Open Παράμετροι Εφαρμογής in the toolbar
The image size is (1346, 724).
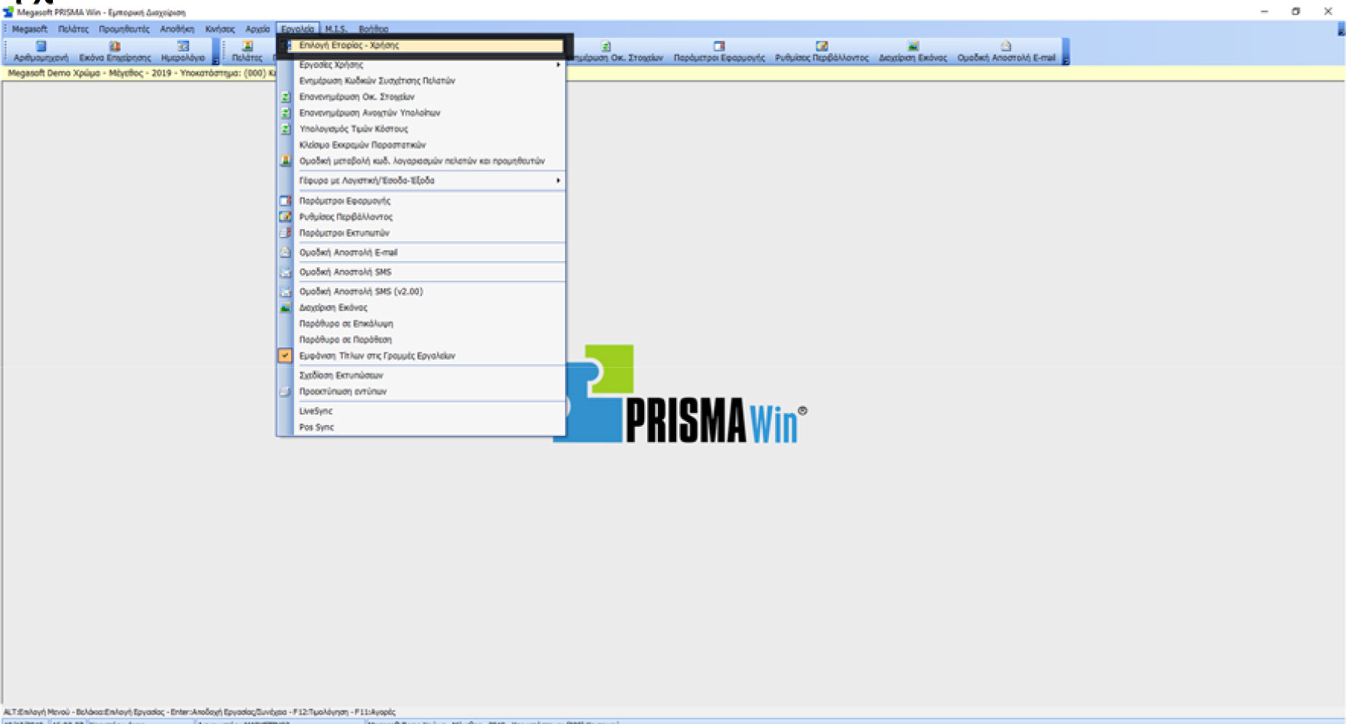point(718,51)
